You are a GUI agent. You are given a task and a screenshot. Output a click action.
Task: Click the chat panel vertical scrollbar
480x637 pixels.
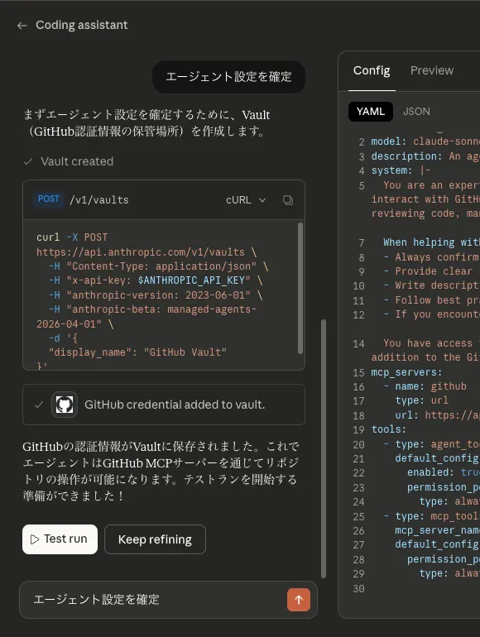(x=324, y=448)
